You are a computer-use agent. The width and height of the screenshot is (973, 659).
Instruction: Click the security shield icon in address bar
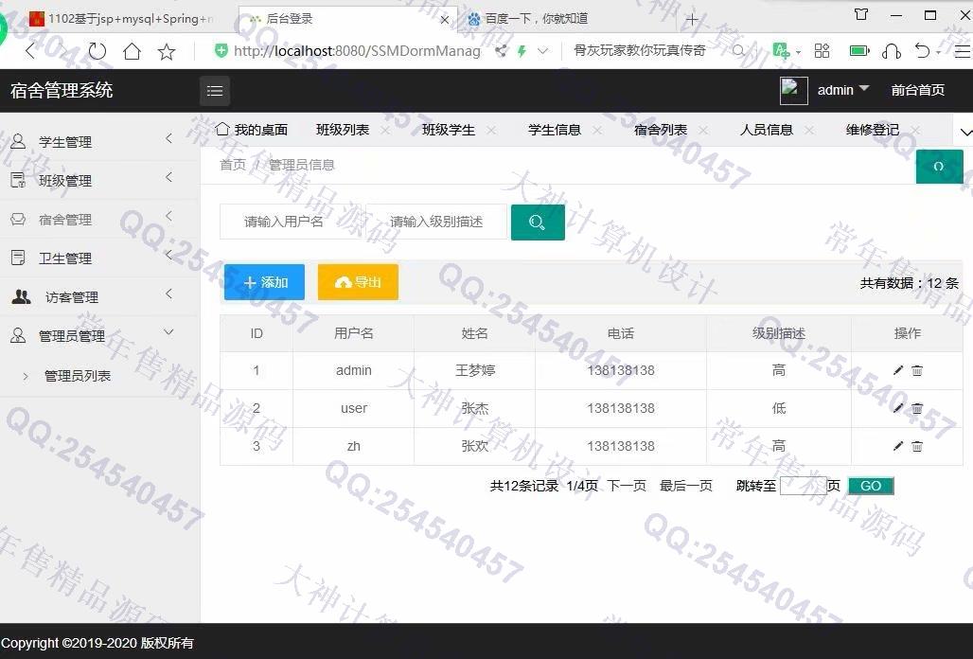221,51
